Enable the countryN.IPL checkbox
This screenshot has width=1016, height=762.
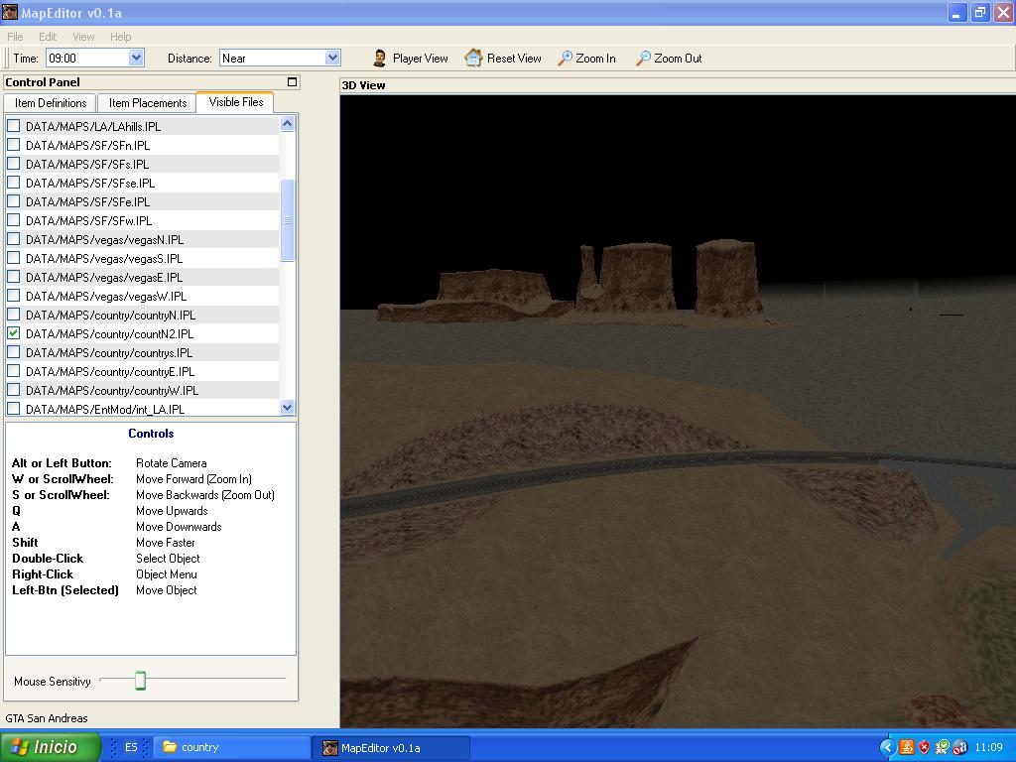click(13, 315)
